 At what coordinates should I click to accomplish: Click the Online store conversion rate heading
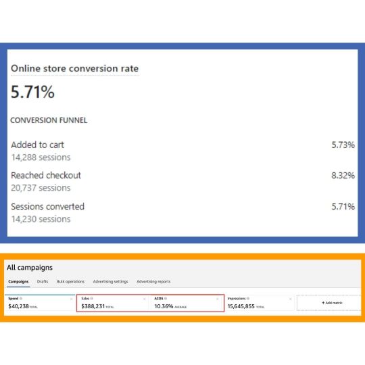75,68
